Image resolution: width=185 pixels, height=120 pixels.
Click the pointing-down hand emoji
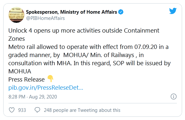[50, 79]
